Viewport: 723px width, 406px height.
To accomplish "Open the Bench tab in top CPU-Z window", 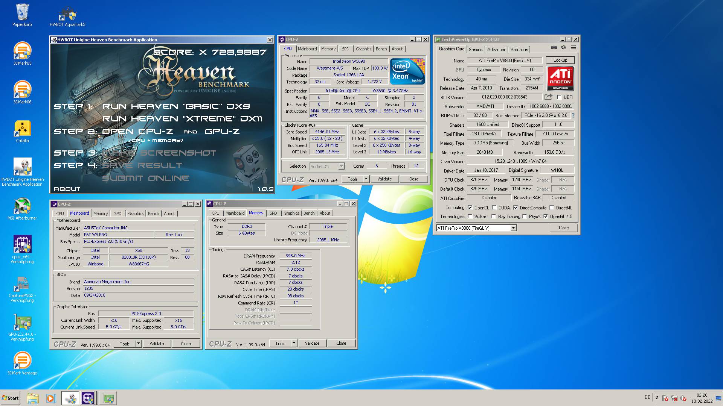I will click(381, 49).
